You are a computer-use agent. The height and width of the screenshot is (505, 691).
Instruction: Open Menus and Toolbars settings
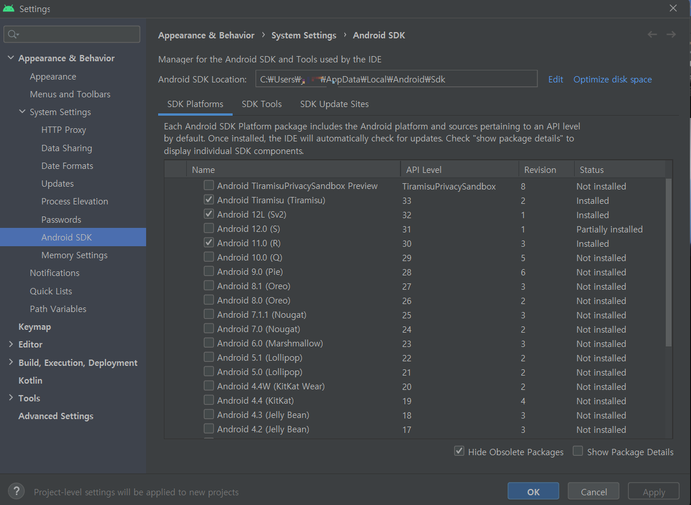70,94
